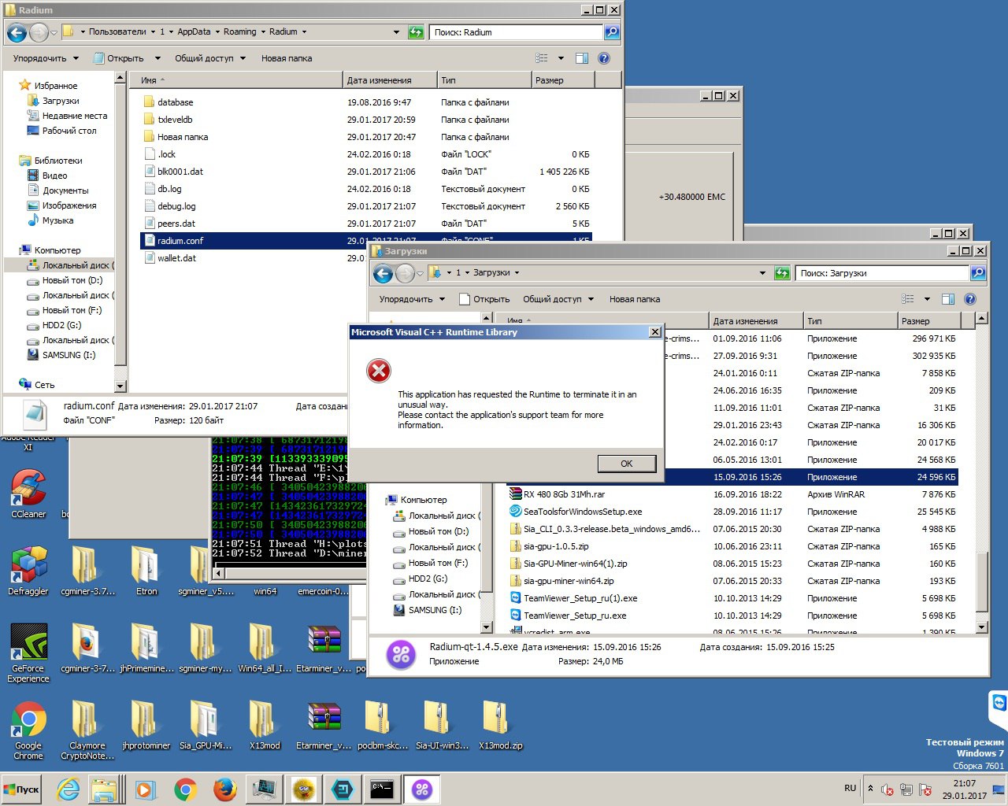Viewport: 1008px width, 806px height.
Task: Close the Microsoft Visual C++ Runtime Library dialog
Action: click(654, 332)
